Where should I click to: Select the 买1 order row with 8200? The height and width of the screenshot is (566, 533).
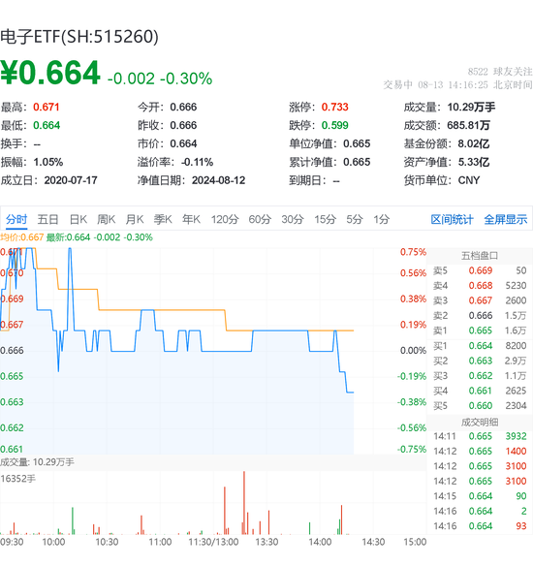coord(480,346)
